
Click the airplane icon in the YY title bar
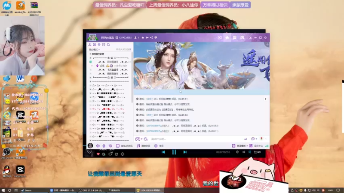[147, 38]
